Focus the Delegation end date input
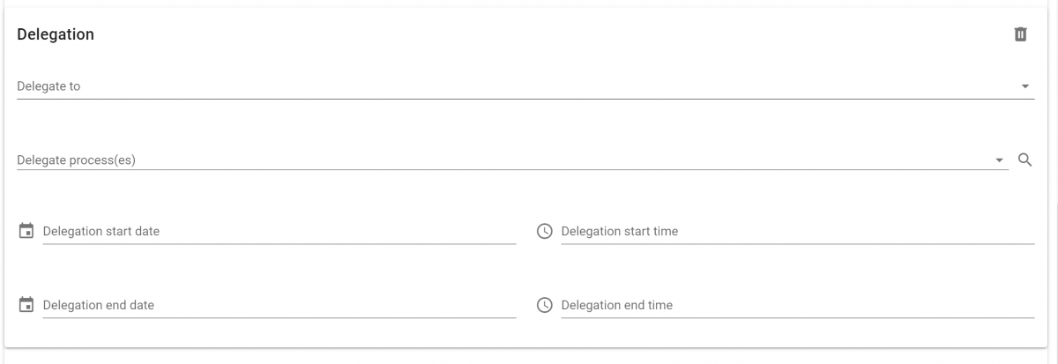The width and height of the screenshot is (1058, 364). [x=335, y=305]
